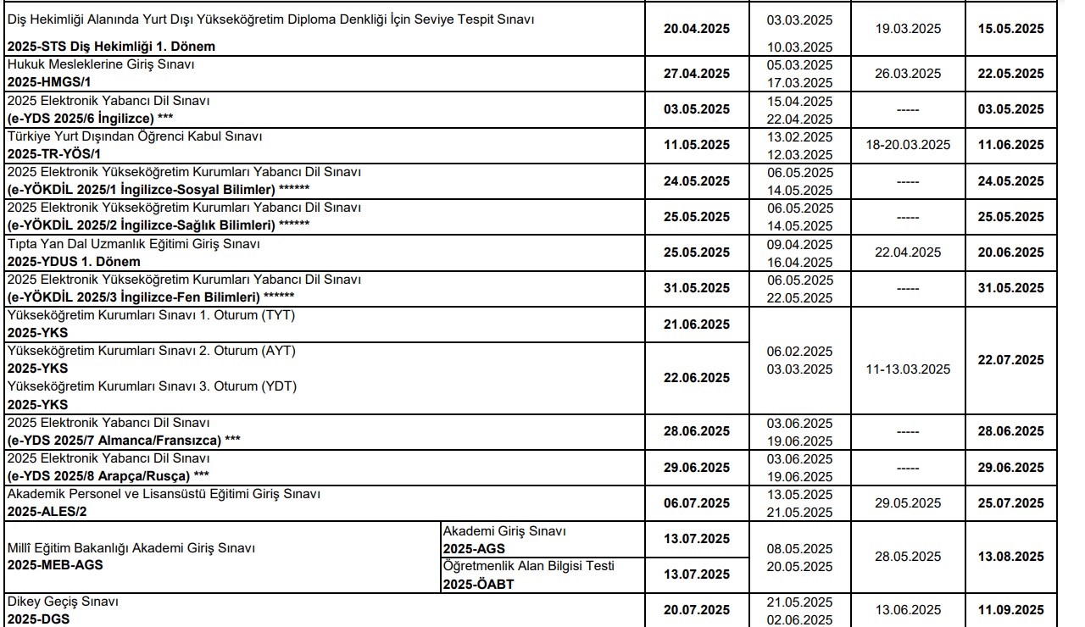1085x627 pixels.
Task: Select the date 20.06.2025
Action: [1010, 252]
